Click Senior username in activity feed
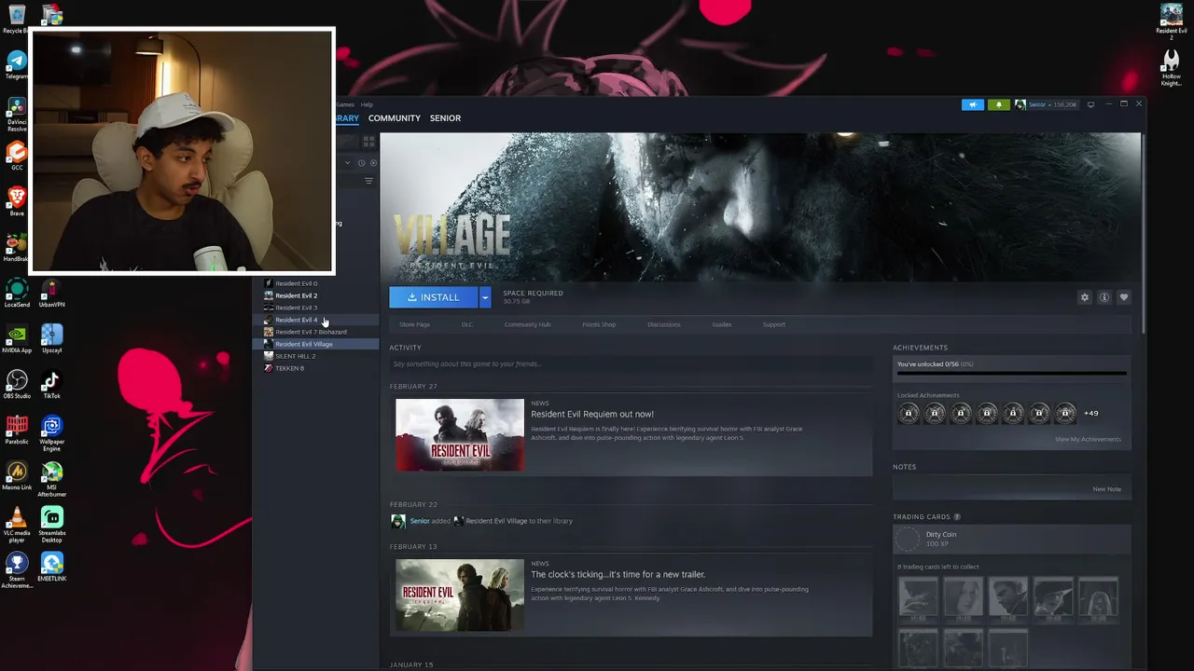The image size is (1194, 671). [420, 521]
